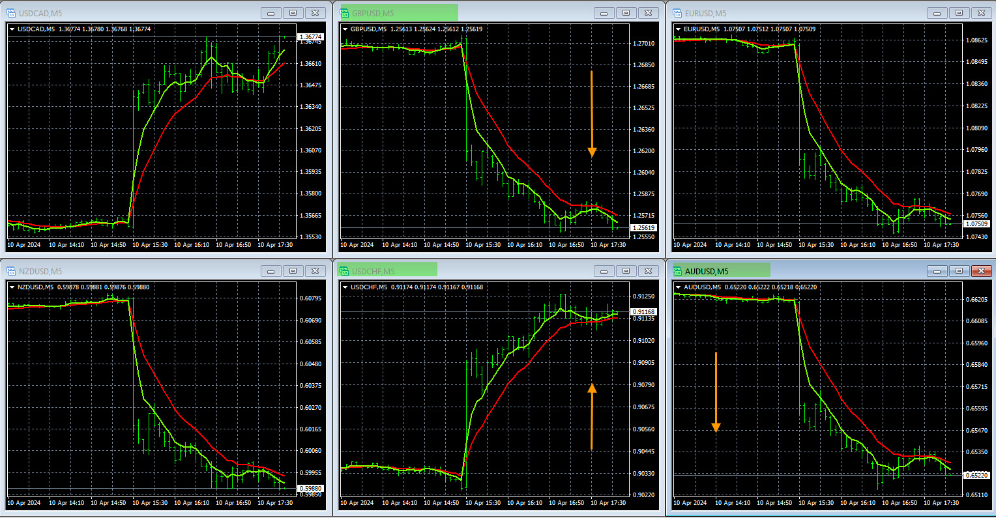Activate the GBPUSD,M5 window title bar

(x=489, y=13)
